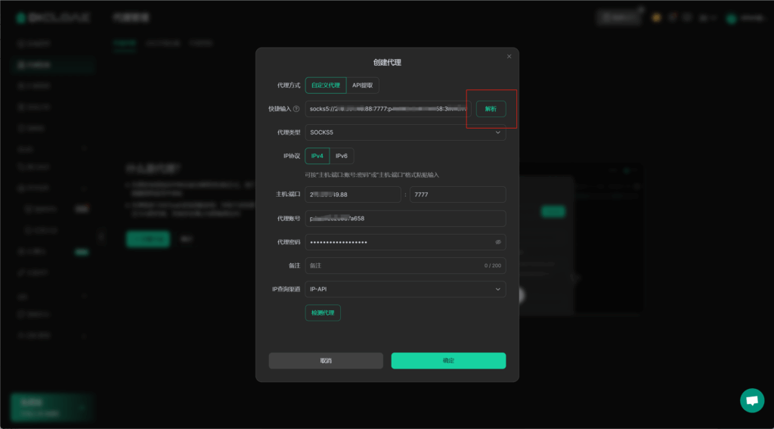774x429 pixels.
Task: Click the proxy host address field
Action: (x=352, y=194)
